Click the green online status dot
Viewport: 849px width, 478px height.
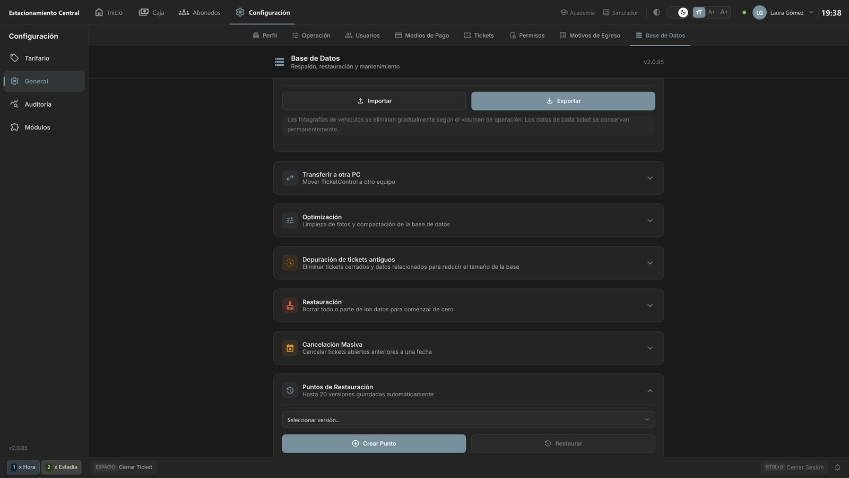[744, 12]
